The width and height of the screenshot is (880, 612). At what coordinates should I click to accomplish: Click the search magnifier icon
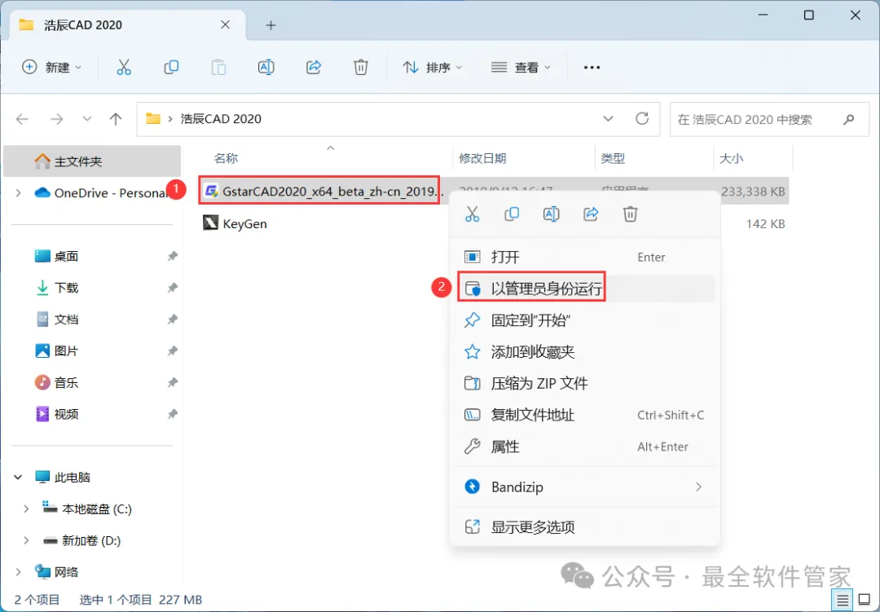[848, 119]
